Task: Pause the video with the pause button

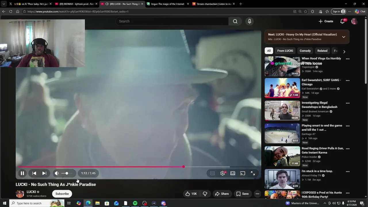Action: (x=22, y=173)
